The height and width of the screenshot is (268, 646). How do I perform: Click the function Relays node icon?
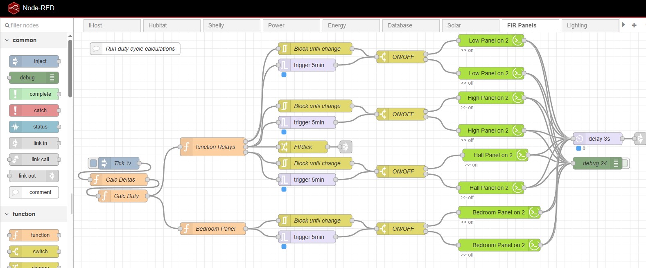click(186, 147)
